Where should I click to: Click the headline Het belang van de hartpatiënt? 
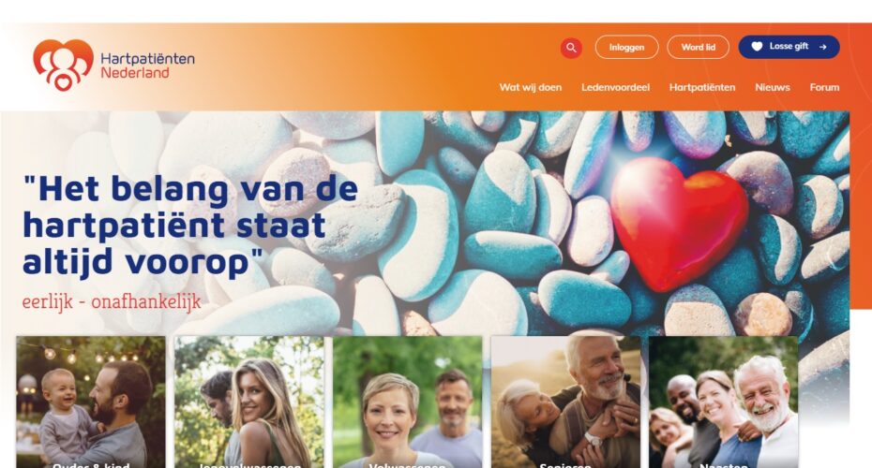point(190,225)
